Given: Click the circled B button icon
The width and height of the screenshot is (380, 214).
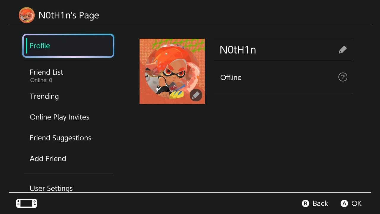Looking at the screenshot, I should pos(305,203).
